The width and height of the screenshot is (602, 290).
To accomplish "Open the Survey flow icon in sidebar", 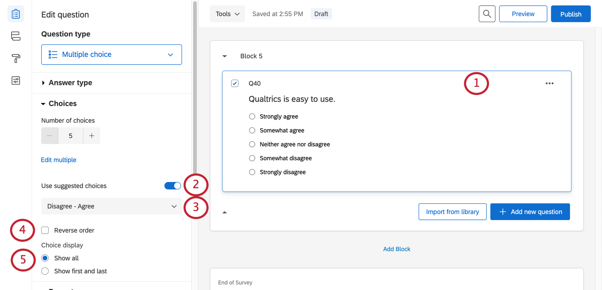I will tap(16, 36).
